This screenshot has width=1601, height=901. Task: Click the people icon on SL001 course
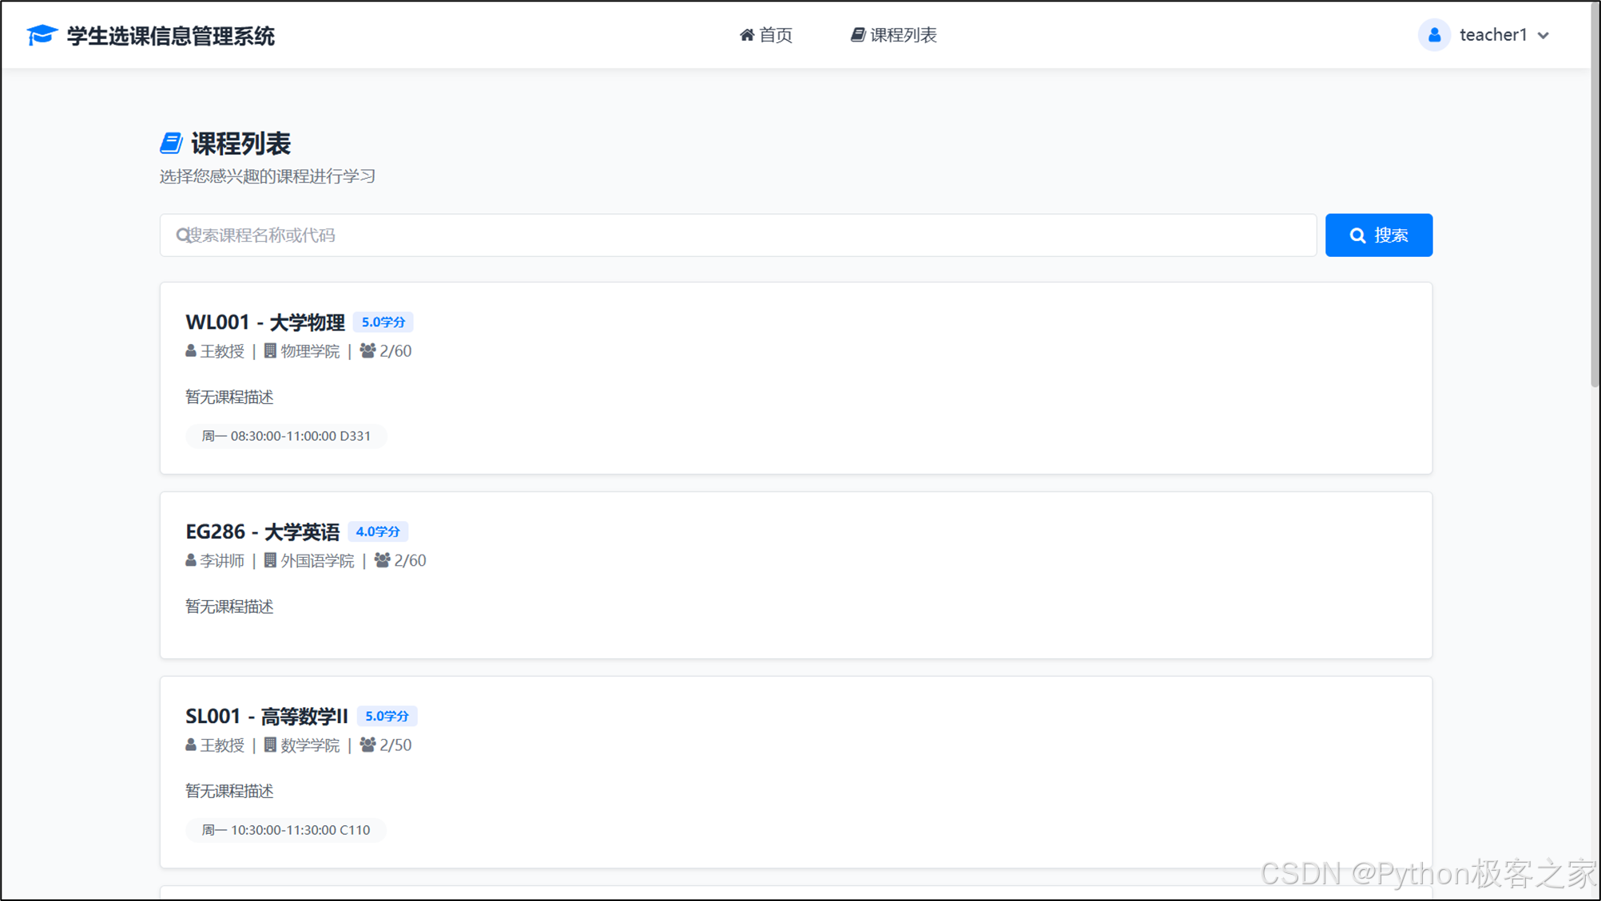(367, 745)
